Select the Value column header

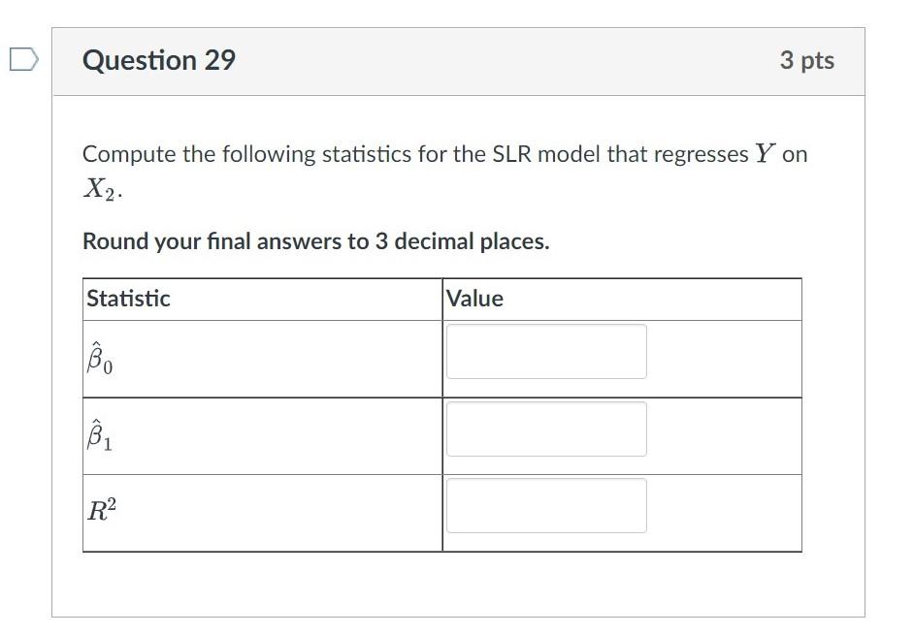point(474,299)
